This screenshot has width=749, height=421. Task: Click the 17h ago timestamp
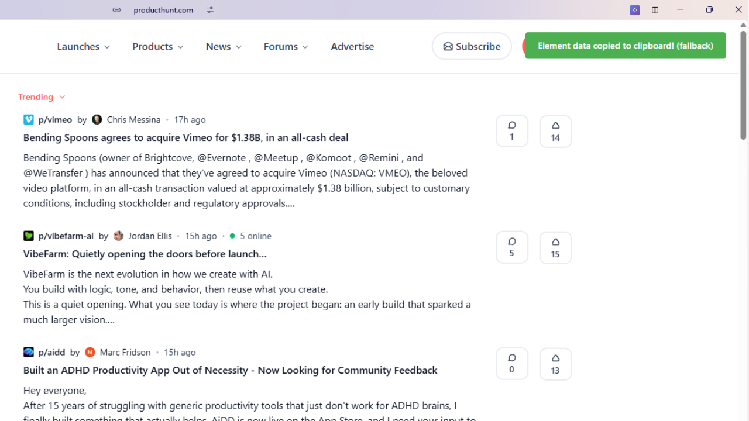click(190, 119)
